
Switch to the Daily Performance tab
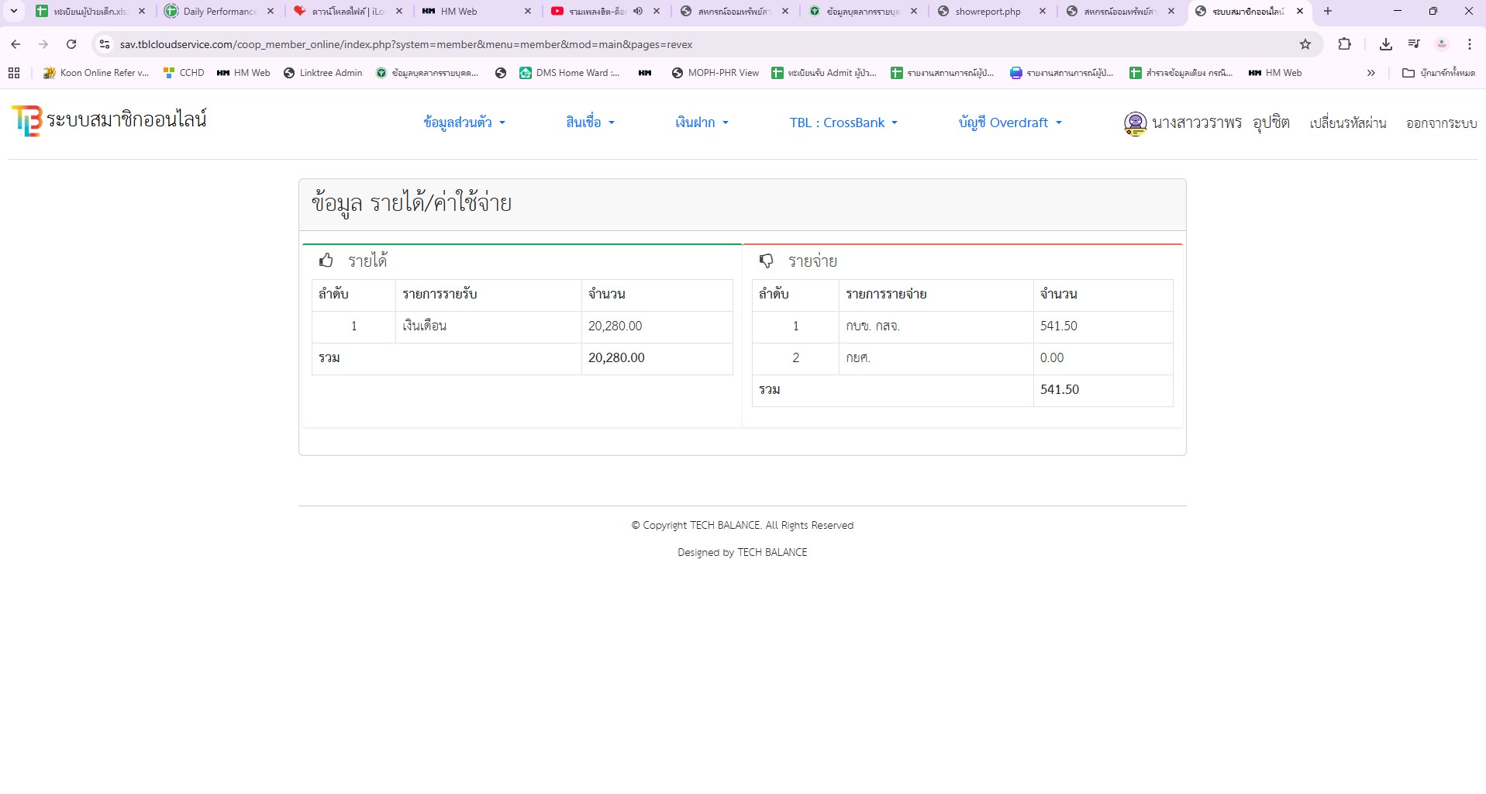[x=219, y=11]
